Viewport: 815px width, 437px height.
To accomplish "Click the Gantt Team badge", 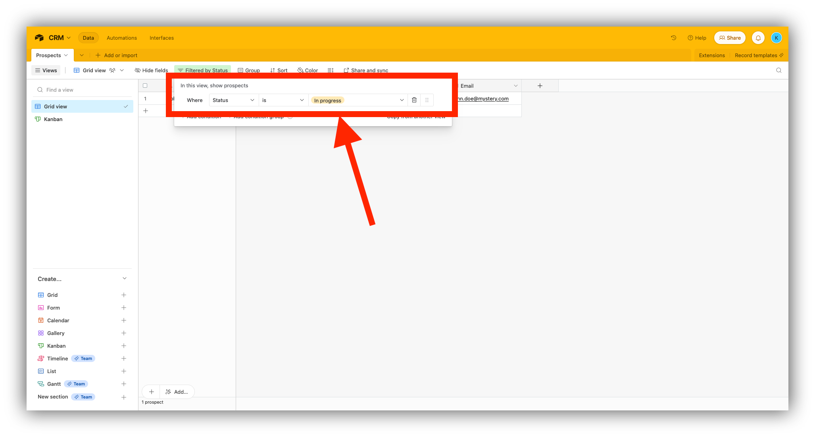I will coord(76,384).
